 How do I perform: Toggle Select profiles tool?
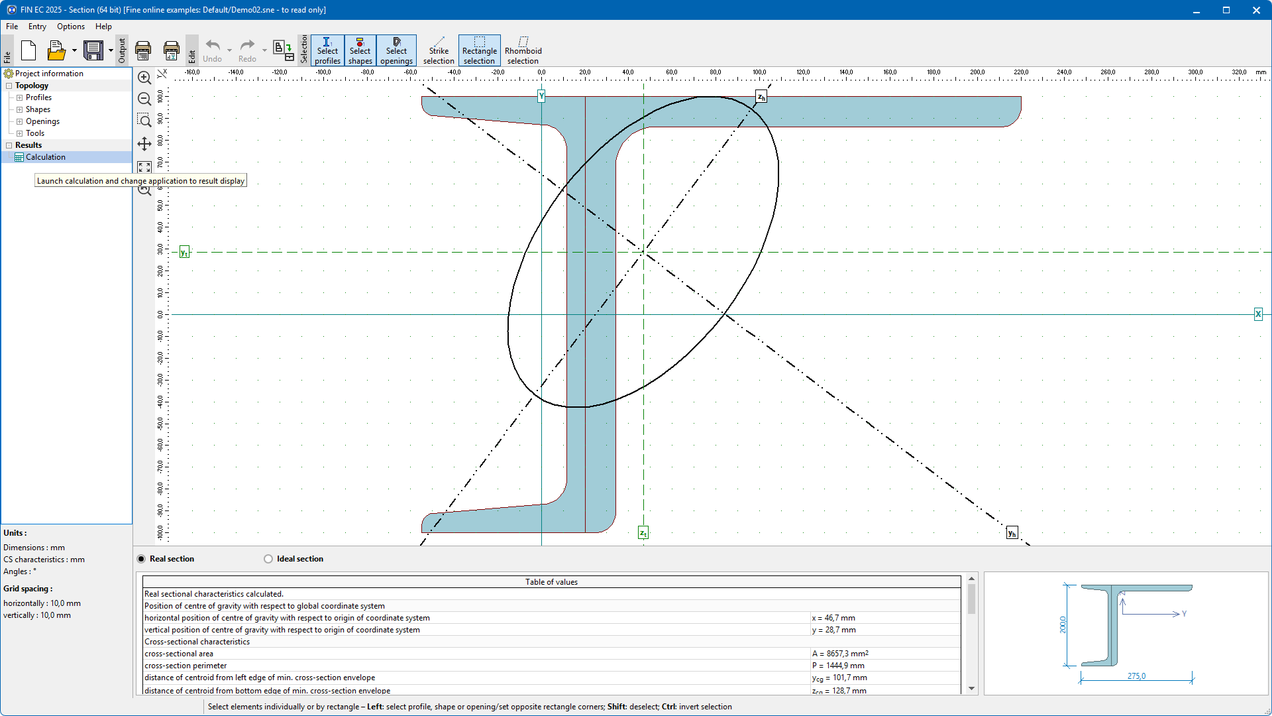327,50
